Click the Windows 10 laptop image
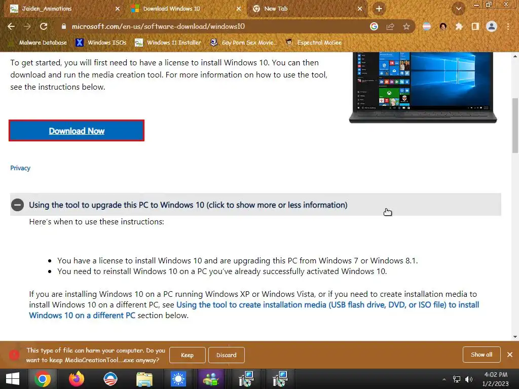 [423, 88]
